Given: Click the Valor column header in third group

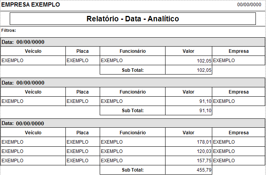Looking at the screenshot, I should (188, 132).
